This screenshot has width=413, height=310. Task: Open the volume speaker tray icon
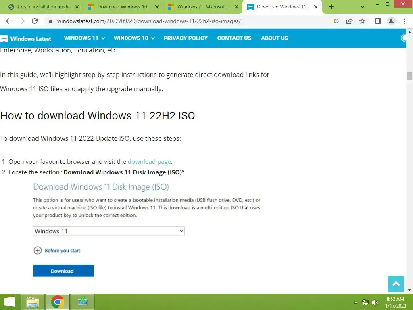(x=375, y=302)
